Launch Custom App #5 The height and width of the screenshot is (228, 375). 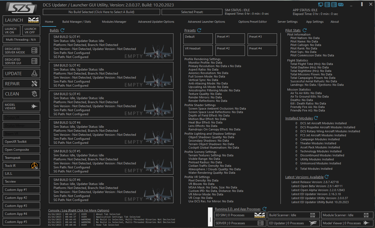21,222
